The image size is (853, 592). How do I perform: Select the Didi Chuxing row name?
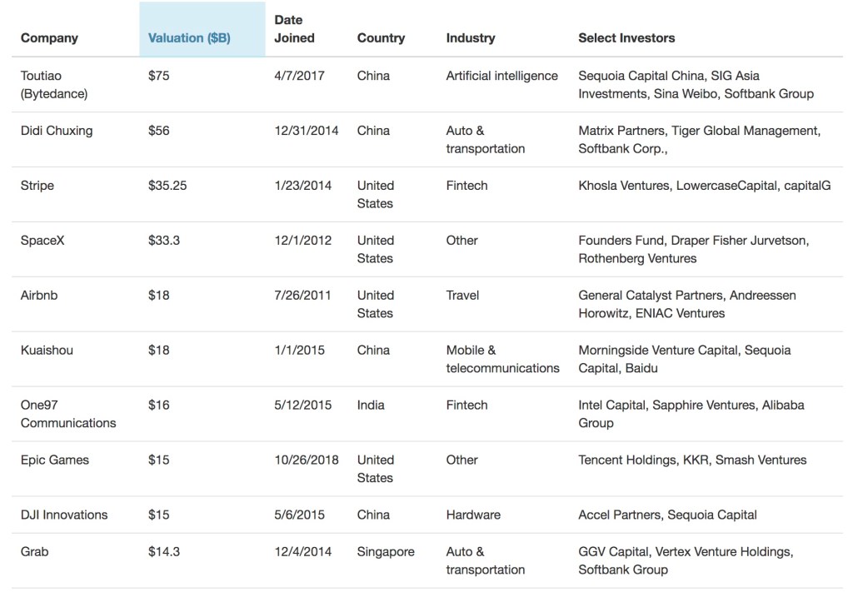pyautogui.click(x=57, y=131)
